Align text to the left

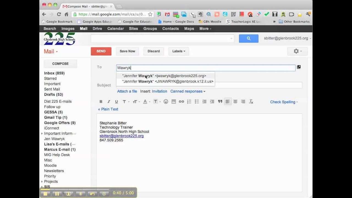click(228, 102)
